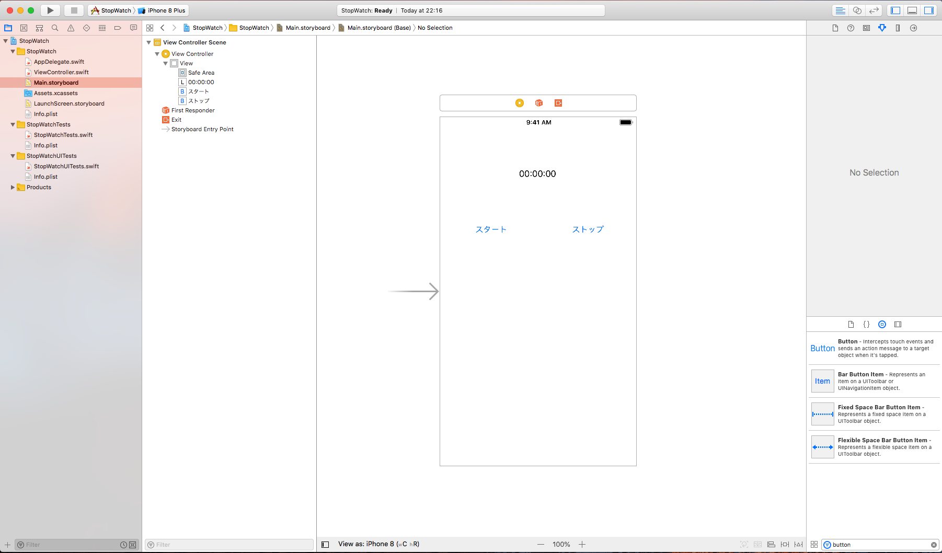942x553 pixels.
Task: Show the Attributes inspector
Action: pos(882,28)
